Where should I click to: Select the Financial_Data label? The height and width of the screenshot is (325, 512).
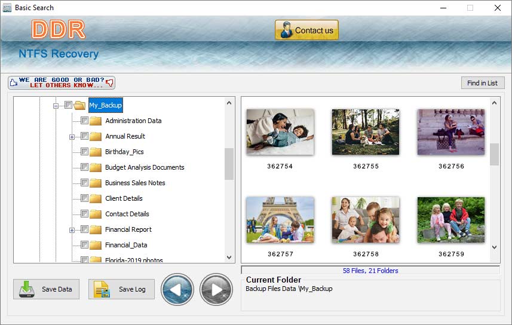click(126, 245)
